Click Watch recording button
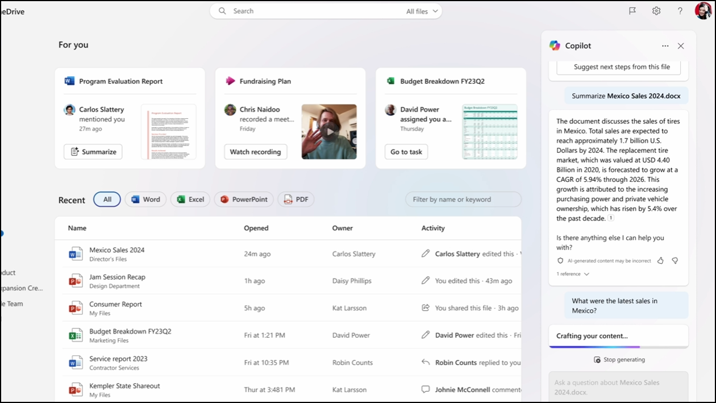This screenshot has width=716, height=403. (256, 152)
